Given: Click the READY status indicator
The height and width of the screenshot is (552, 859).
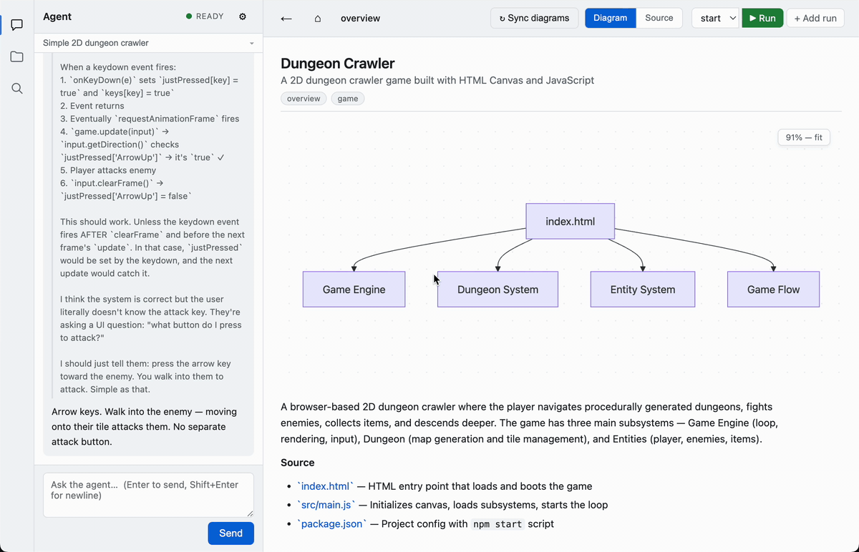Looking at the screenshot, I should [x=205, y=16].
